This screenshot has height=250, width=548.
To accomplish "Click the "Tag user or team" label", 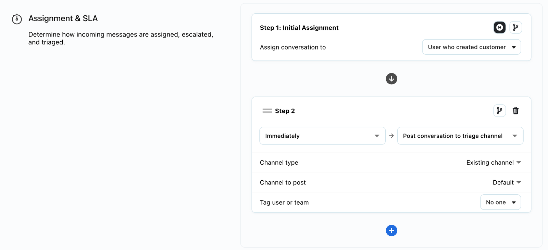I will coord(284,203).
